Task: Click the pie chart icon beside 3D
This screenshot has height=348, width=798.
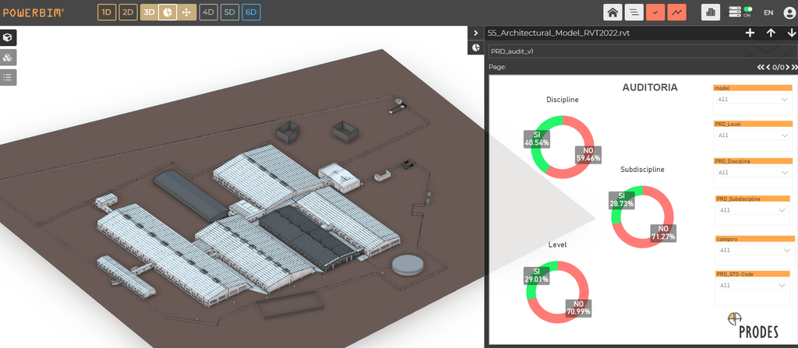Action: coord(168,12)
